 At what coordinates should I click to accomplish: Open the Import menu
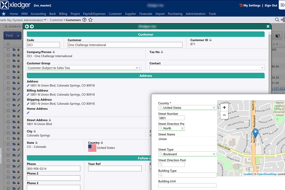(160, 14)
